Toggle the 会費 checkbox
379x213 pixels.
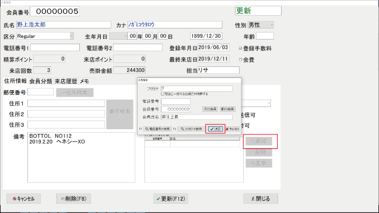pos(240,59)
